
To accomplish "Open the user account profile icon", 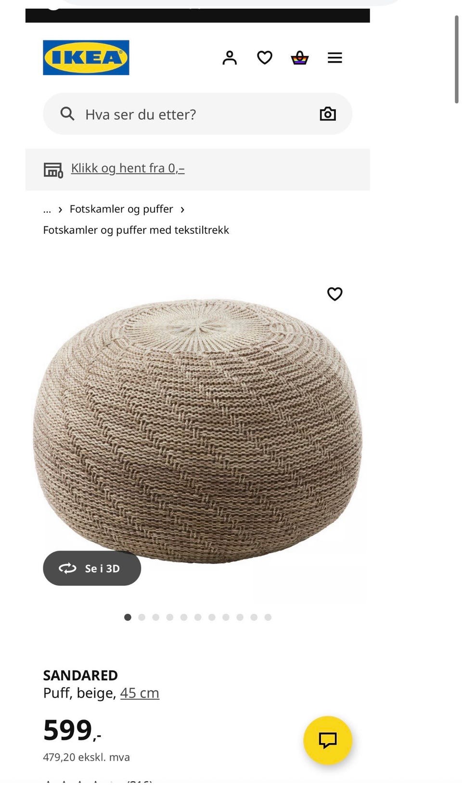I will (x=230, y=58).
